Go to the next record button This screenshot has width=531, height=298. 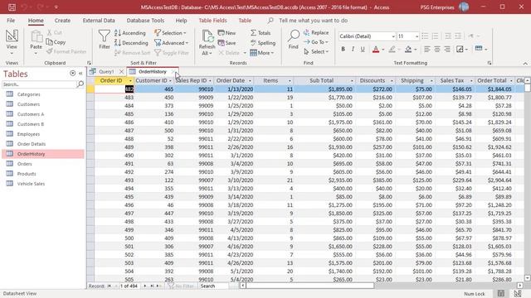(145, 286)
